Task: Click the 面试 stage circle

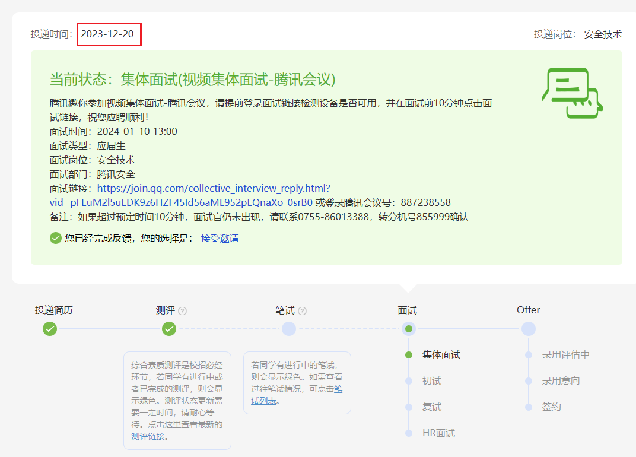Action: point(409,329)
